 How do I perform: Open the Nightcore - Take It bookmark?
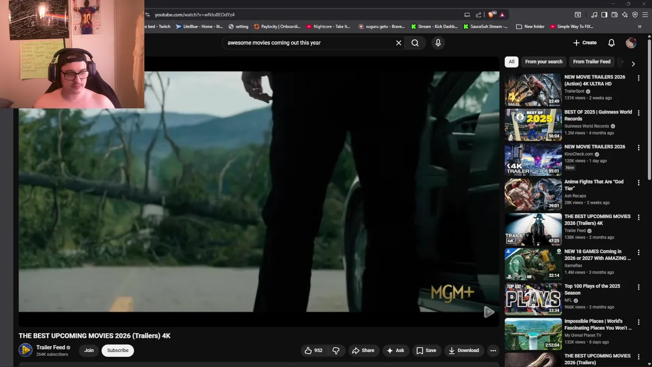tap(329, 27)
